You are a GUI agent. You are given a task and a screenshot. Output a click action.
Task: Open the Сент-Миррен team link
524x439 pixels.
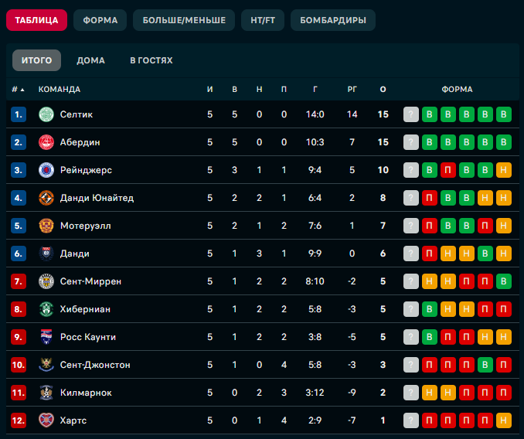pos(90,281)
